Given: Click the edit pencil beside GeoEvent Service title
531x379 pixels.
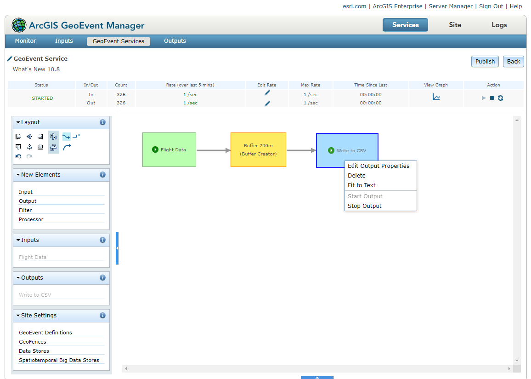Looking at the screenshot, I should 9,58.
